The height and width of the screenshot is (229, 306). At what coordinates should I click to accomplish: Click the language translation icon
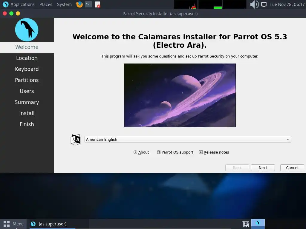[76, 140]
